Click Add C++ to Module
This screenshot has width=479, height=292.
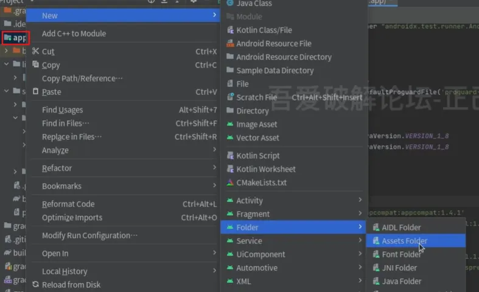pos(74,33)
